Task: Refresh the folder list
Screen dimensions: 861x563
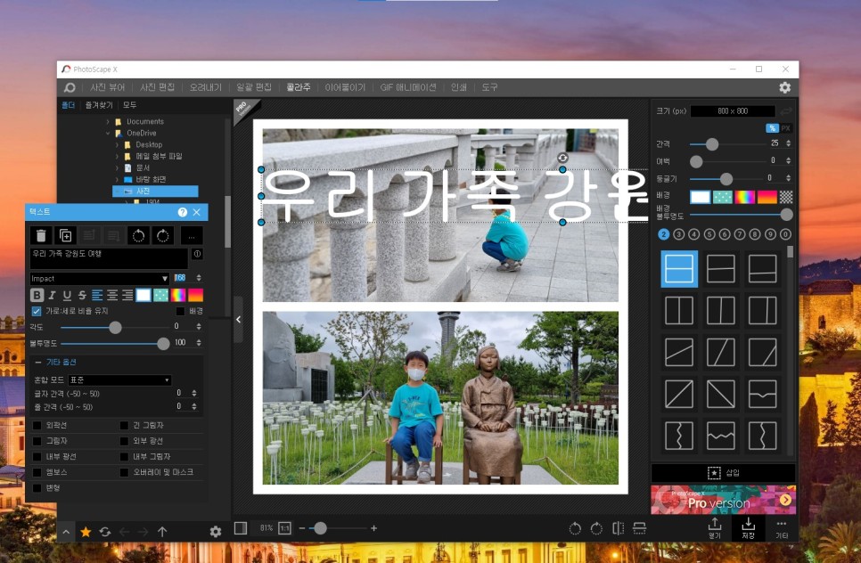Action: click(105, 531)
